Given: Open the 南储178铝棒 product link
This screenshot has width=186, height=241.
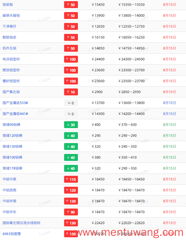Looking at the screenshot, I should point(12,168).
